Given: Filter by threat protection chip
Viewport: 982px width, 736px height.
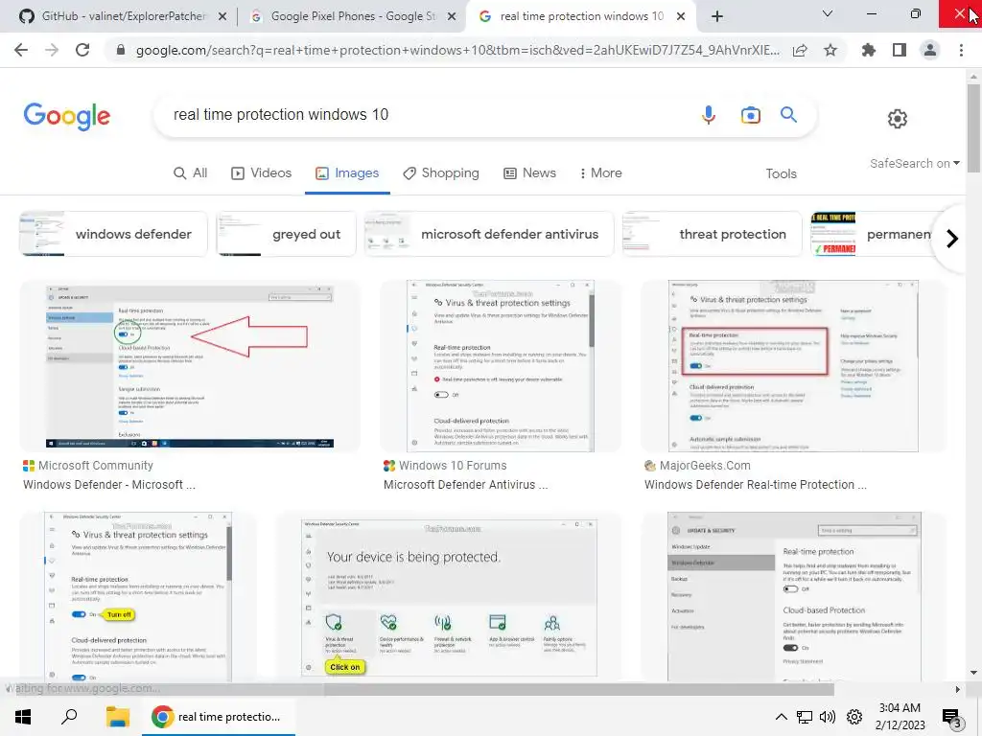Looking at the screenshot, I should pos(713,234).
